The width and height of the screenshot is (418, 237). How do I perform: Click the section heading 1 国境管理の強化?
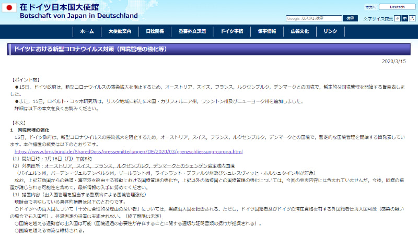click(x=30, y=130)
